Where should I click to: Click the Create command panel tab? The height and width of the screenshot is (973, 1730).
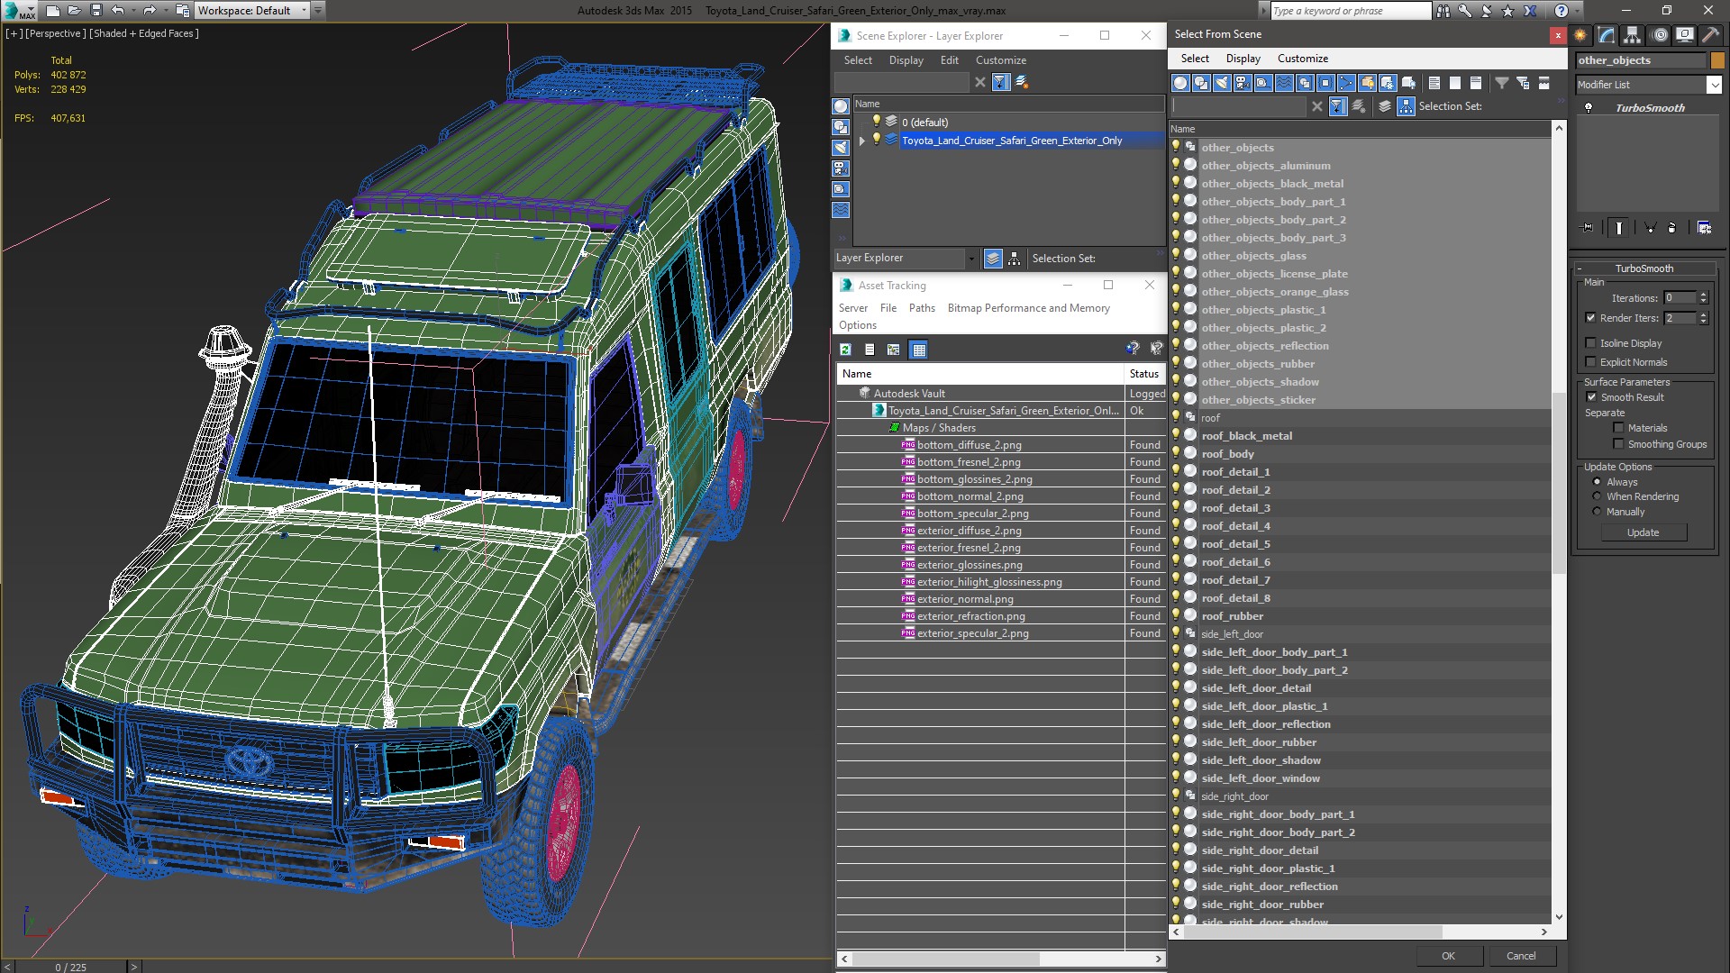(1580, 35)
